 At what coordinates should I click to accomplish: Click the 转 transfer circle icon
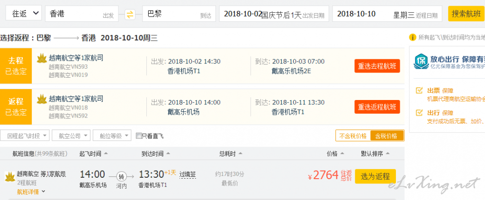coord(121,177)
